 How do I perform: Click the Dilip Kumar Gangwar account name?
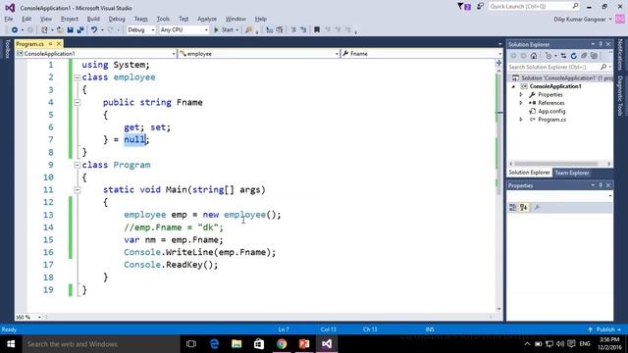[x=580, y=20]
